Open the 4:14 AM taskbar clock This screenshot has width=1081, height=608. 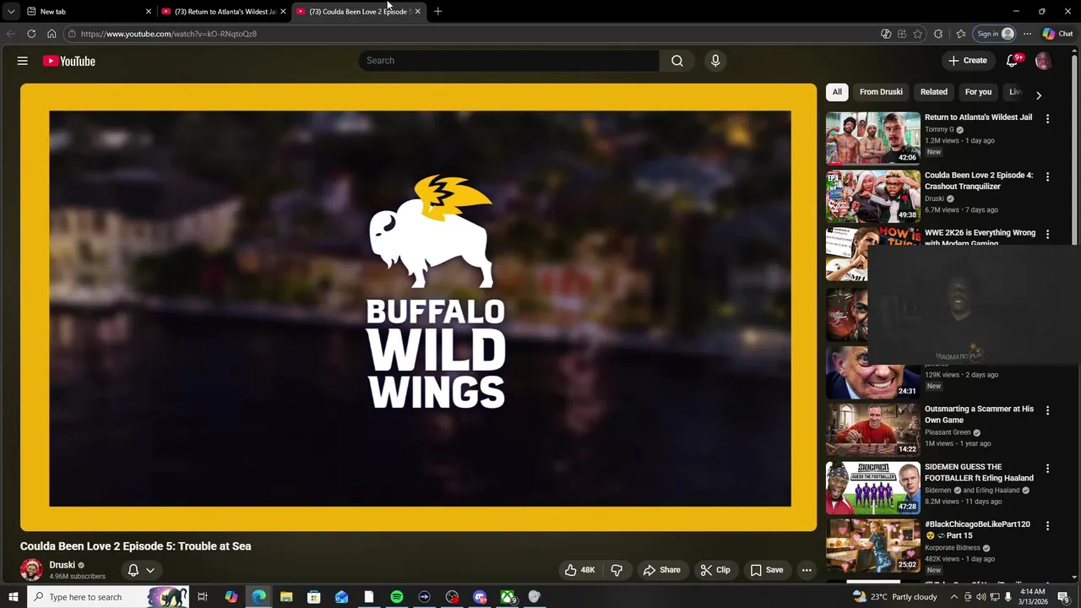(x=1032, y=597)
